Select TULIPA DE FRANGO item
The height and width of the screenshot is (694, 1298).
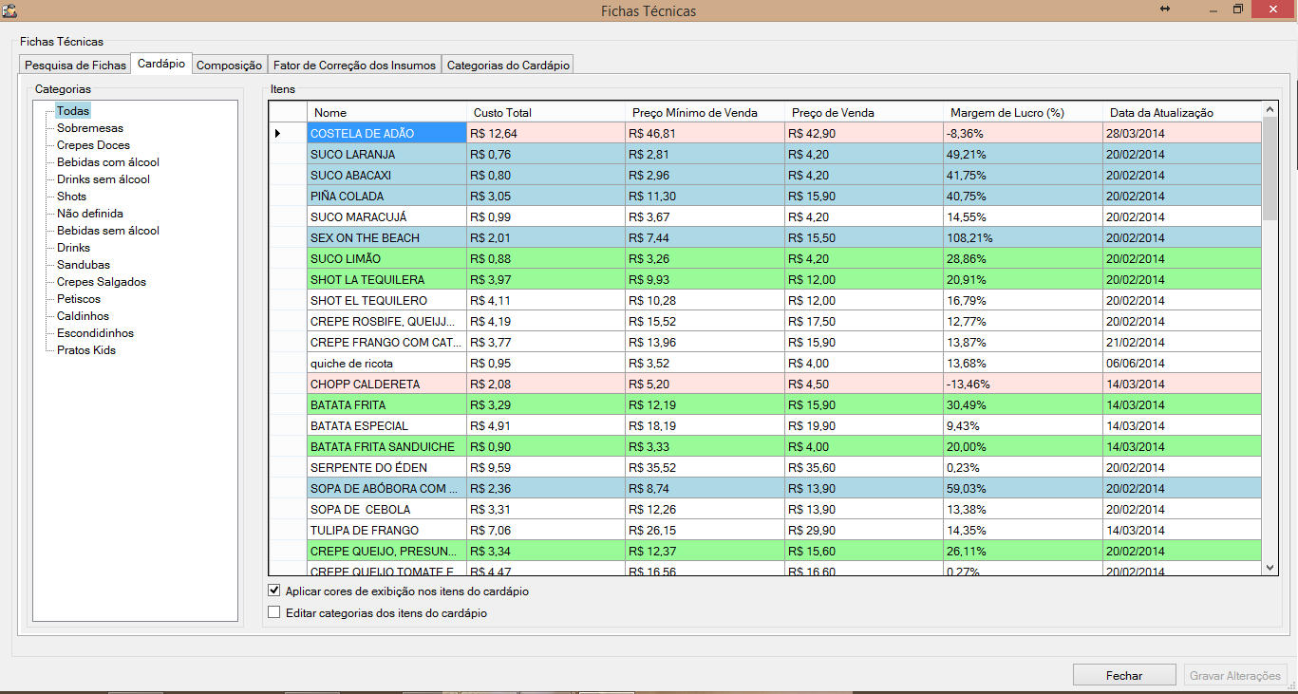386,531
